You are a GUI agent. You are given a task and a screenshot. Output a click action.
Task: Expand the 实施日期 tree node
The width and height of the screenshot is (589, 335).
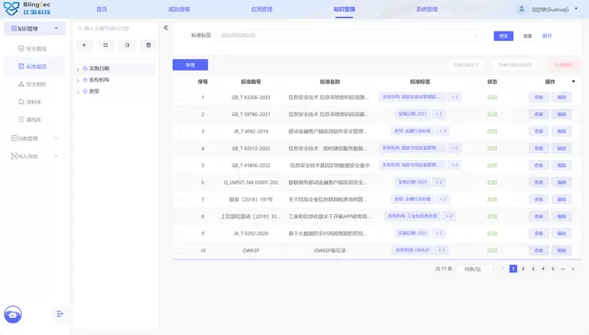pos(78,69)
